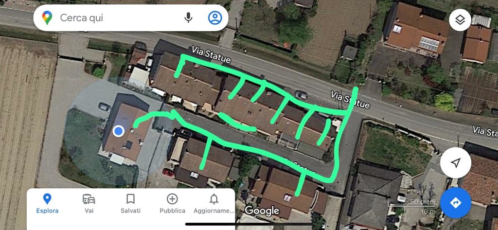Tap the iOS home indicator bar
This screenshot has width=498, height=230.
click(249, 224)
